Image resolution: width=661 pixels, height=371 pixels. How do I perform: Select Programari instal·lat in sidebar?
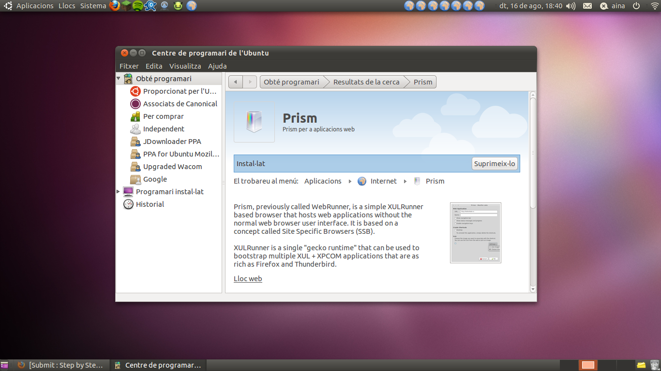coord(163,191)
